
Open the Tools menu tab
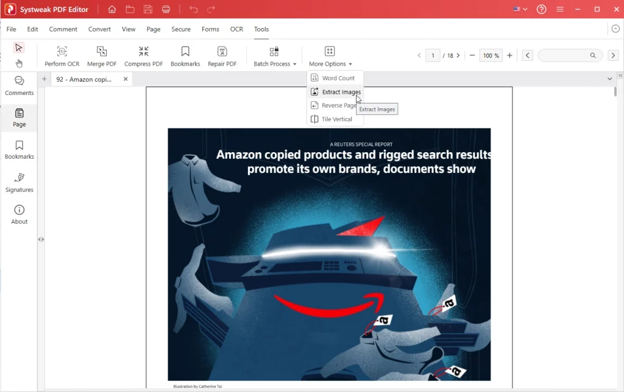point(261,29)
